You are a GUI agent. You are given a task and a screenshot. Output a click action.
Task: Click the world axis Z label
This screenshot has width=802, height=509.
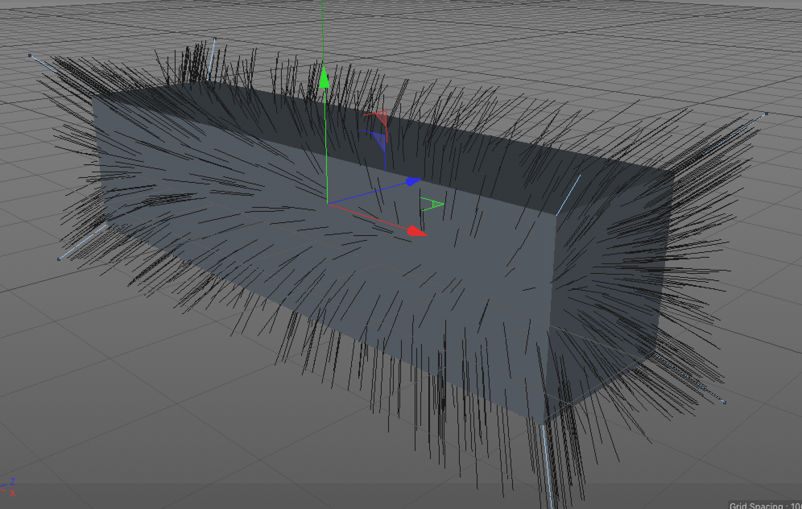(x=12, y=482)
